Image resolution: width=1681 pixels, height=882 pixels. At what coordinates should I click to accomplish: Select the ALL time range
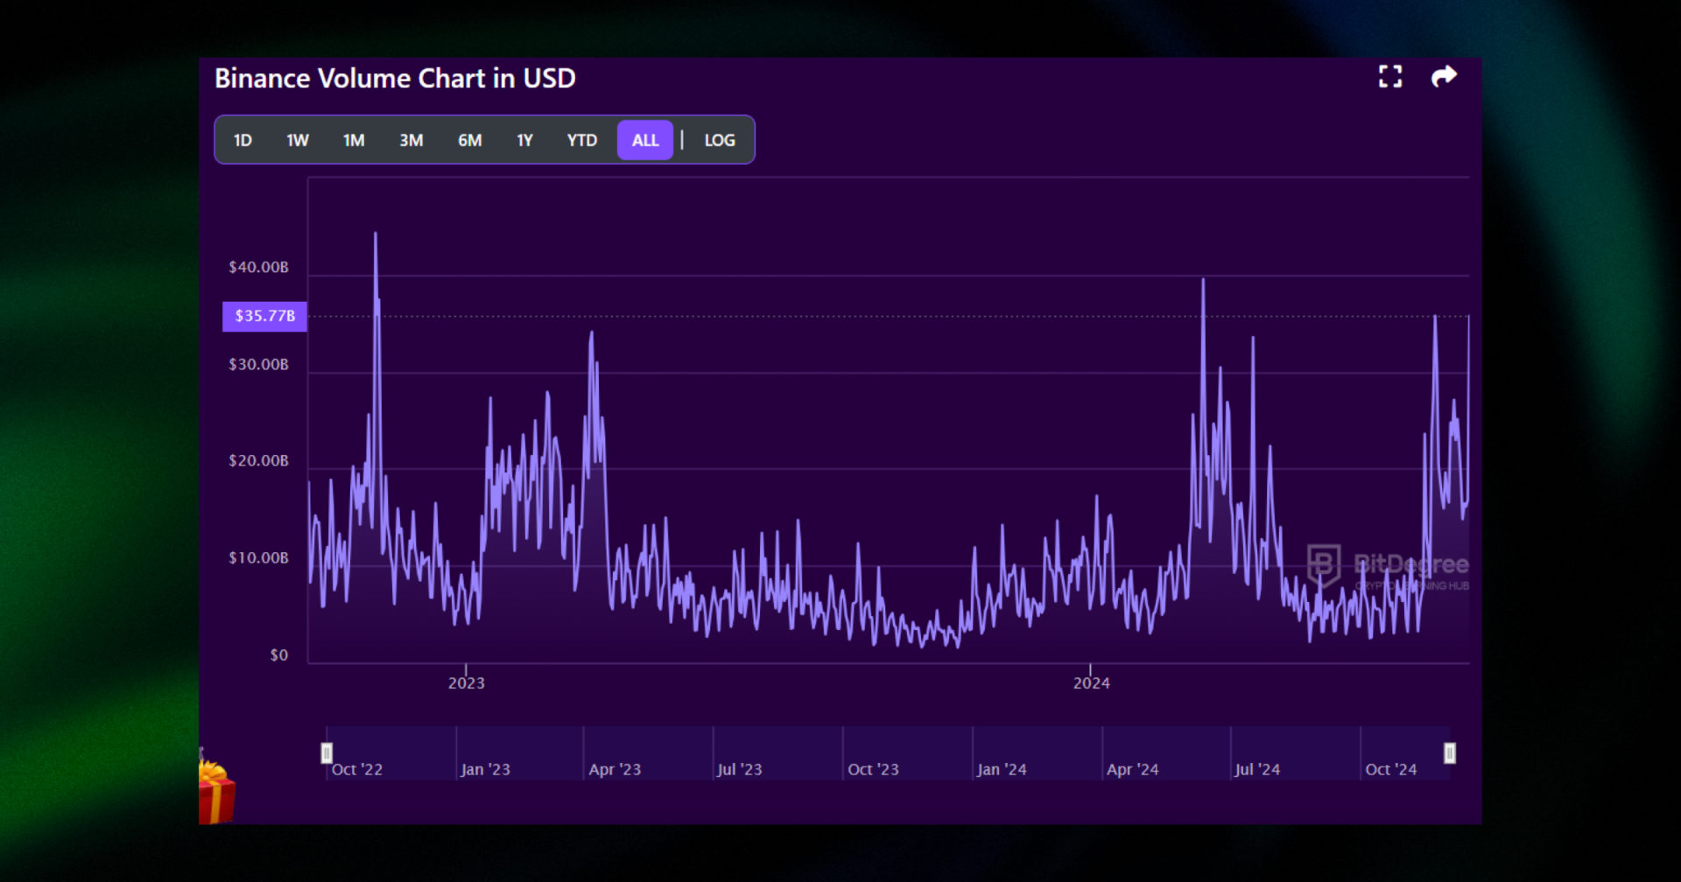point(644,140)
